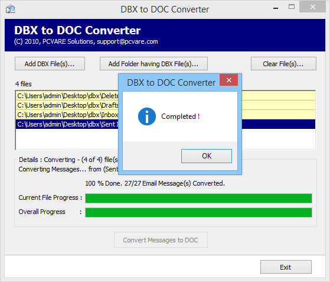Click the Current File Progress bar
Viewport: 330px width, 282px height.
tap(198, 198)
